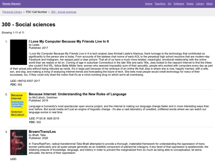Click the 300 - Social sciences page heading
The height and width of the screenshot is (161, 215).
coord(28,25)
